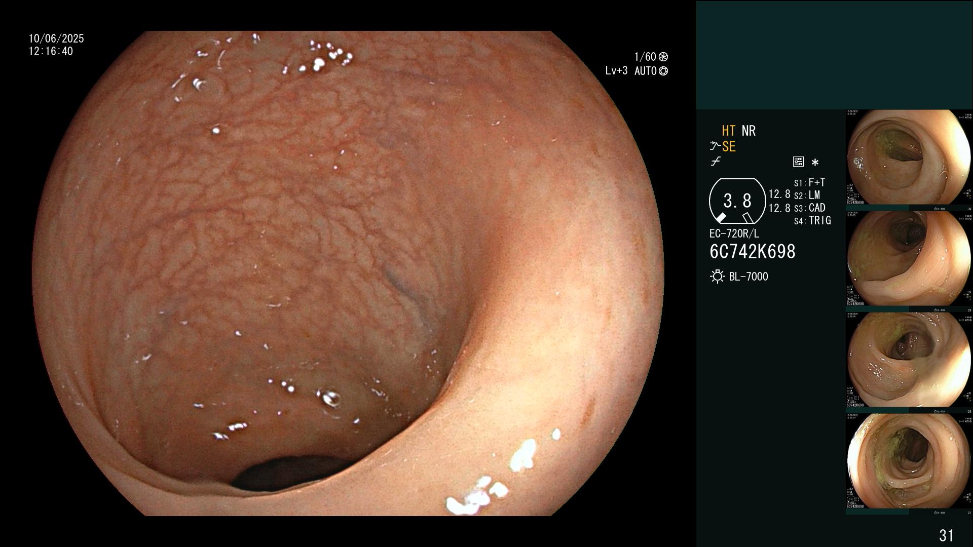
Task: Click the AUTO iris mode text
Action: pyautogui.click(x=646, y=71)
